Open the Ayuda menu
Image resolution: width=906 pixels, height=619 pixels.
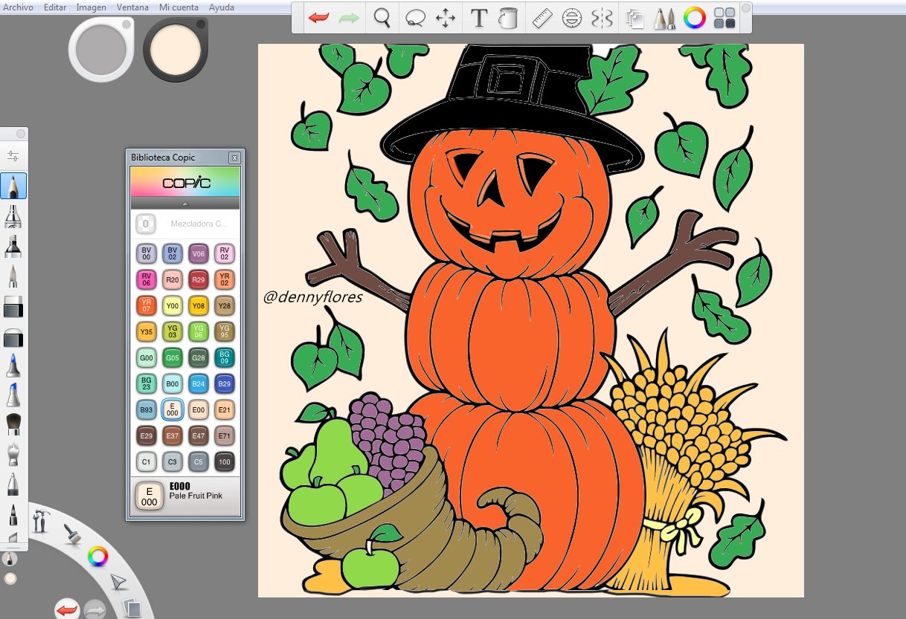[222, 7]
